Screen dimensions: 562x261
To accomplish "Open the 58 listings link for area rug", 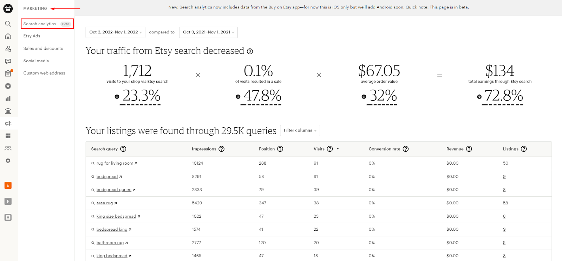I will (505, 203).
